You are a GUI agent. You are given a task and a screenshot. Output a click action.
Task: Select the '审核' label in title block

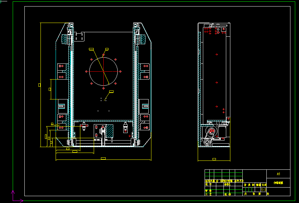pos(208,191)
